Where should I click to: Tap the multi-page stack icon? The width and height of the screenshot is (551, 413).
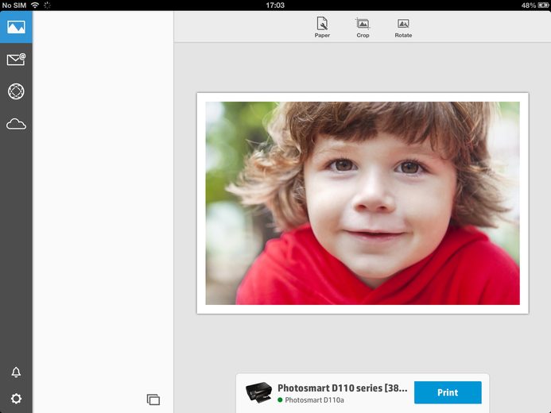[x=153, y=399]
